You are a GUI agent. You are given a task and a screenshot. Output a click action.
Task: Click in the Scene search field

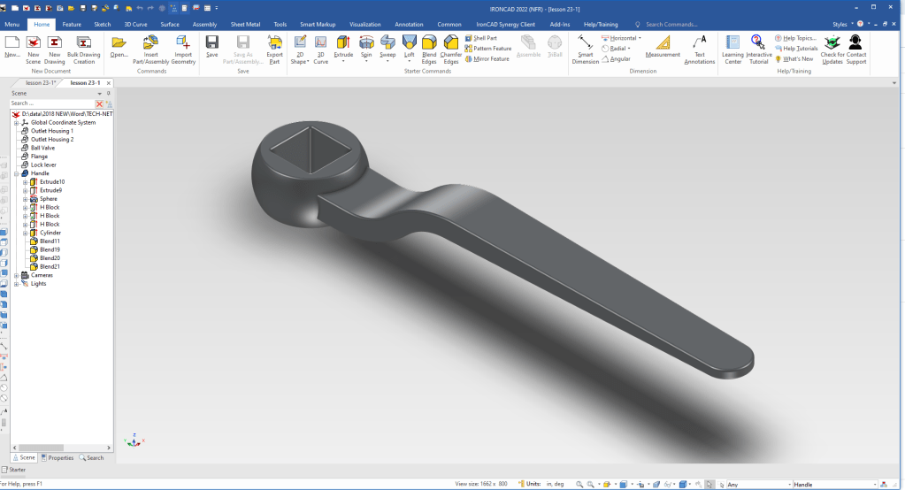tap(49, 103)
